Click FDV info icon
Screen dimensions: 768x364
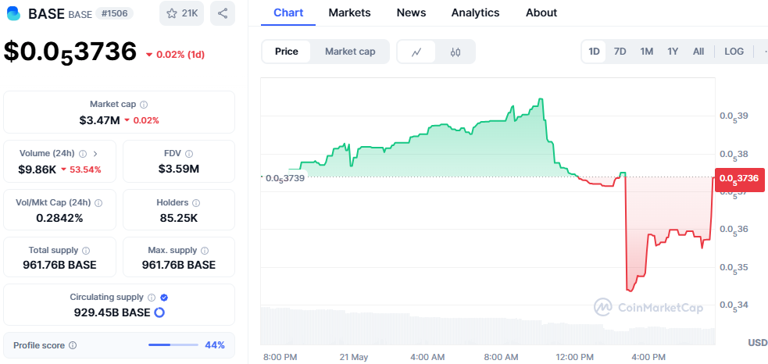click(x=189, y=154)
